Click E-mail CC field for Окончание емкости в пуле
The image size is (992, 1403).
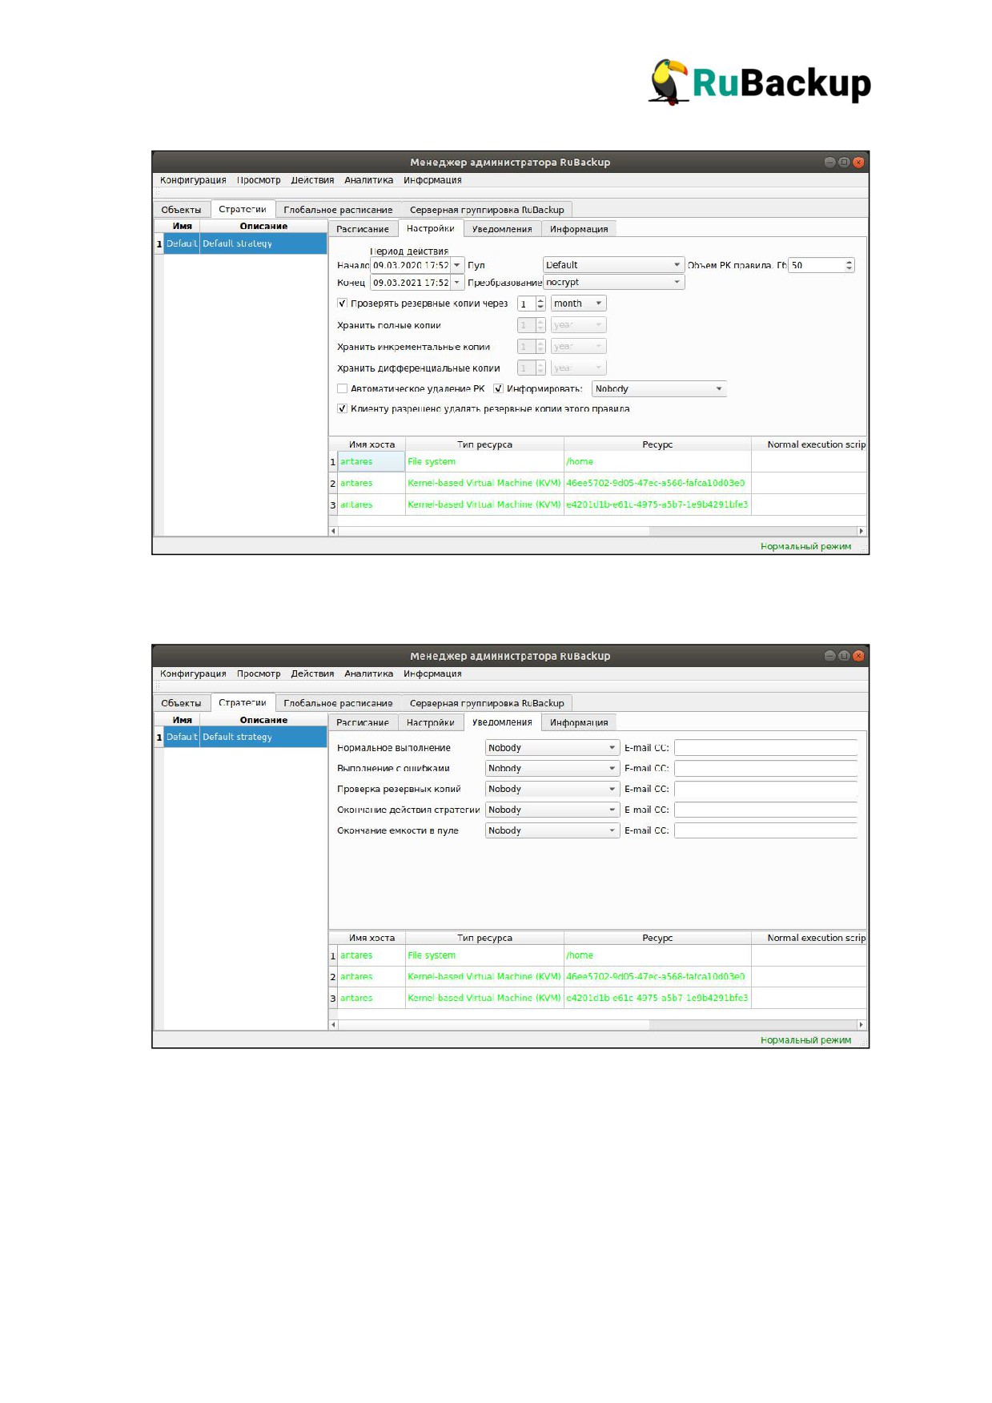point(765,831)
